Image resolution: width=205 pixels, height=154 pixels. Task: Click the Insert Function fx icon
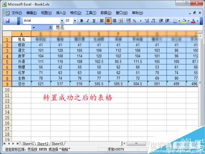pyautogui.click(x=50, y=28)
